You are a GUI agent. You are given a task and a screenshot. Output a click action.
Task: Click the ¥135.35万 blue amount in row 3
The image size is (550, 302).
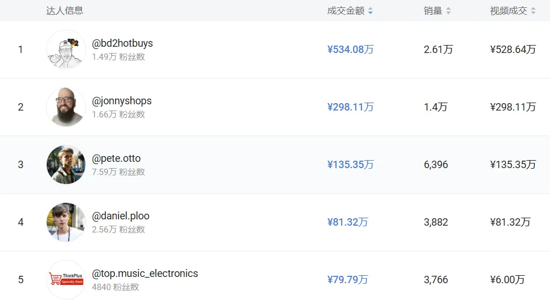(x=351, y=165)
